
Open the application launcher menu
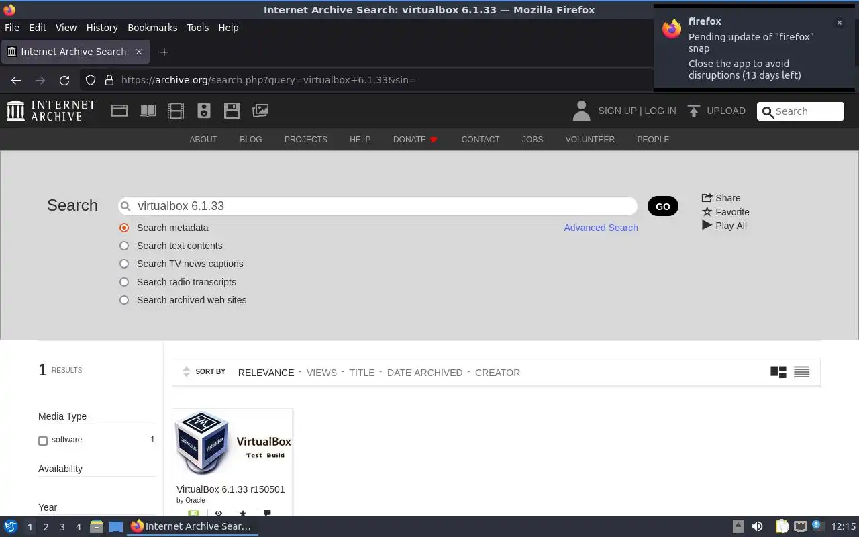[x=11, y=526]
